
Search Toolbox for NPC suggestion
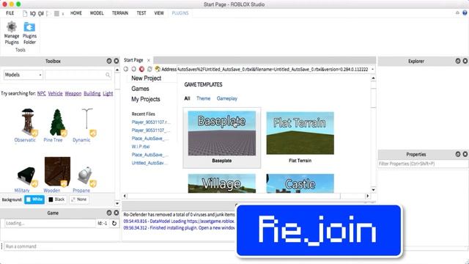click(x=42, y=93)
